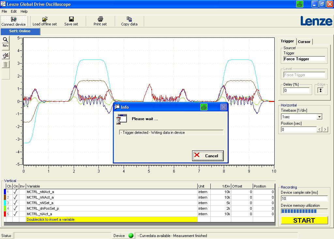Click the Info dialog title icon
Viewport: 334px width, 239px height.
117,107
